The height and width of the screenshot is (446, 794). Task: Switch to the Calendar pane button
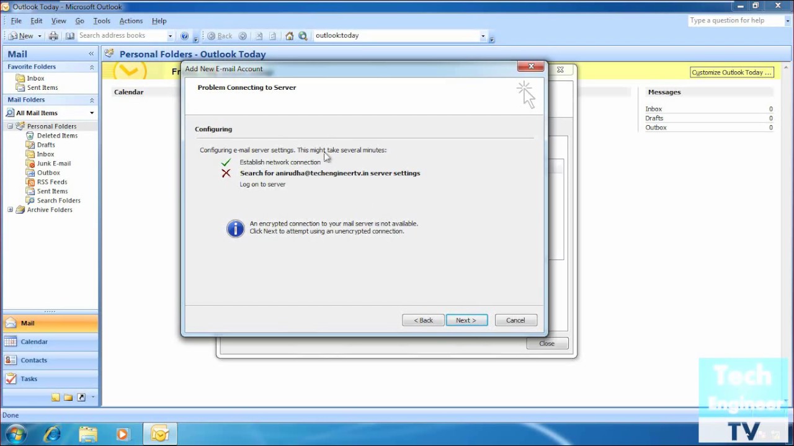(x=50, y=342)
